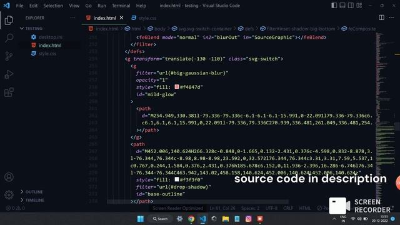Open the Go menu
The image size is (400, 225).
tap(88, 6)
